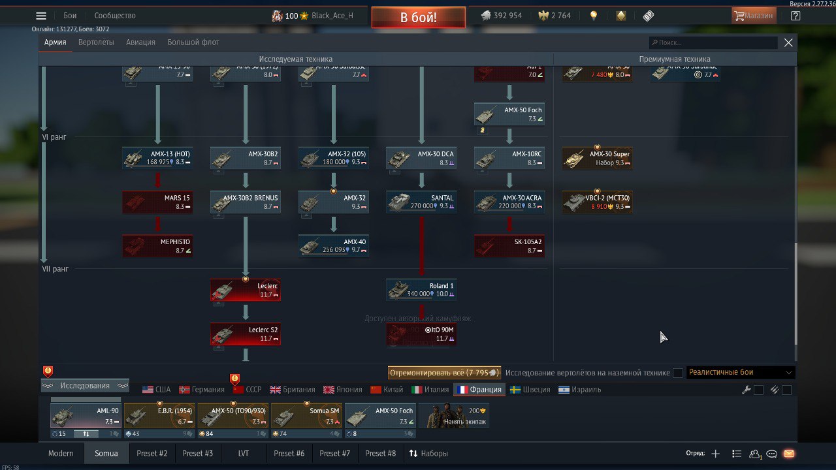836x470 pixels.
Task: Click the magnifier icon in search box
Action: click(654, 42)
